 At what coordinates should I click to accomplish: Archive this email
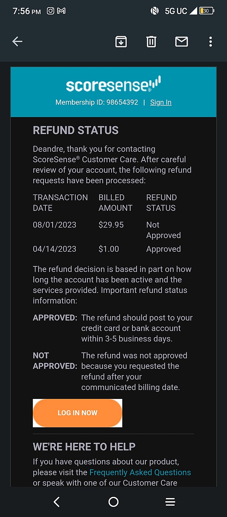[x=121, y=42]
